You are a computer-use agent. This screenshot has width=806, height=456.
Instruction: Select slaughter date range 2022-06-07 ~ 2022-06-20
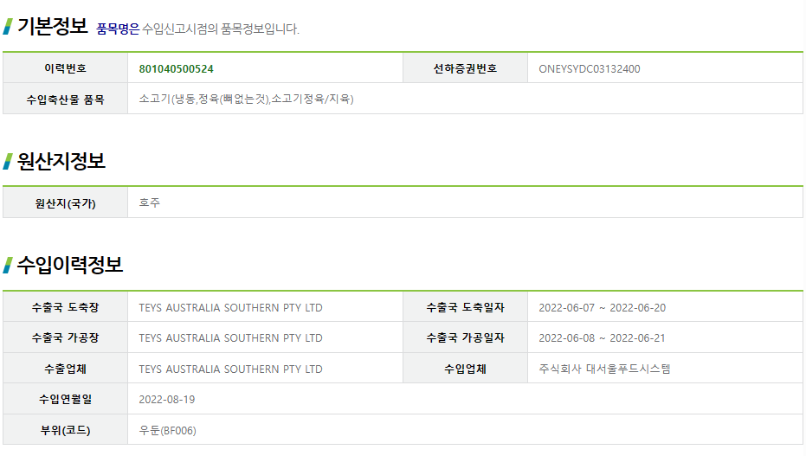tap(602, 307)
